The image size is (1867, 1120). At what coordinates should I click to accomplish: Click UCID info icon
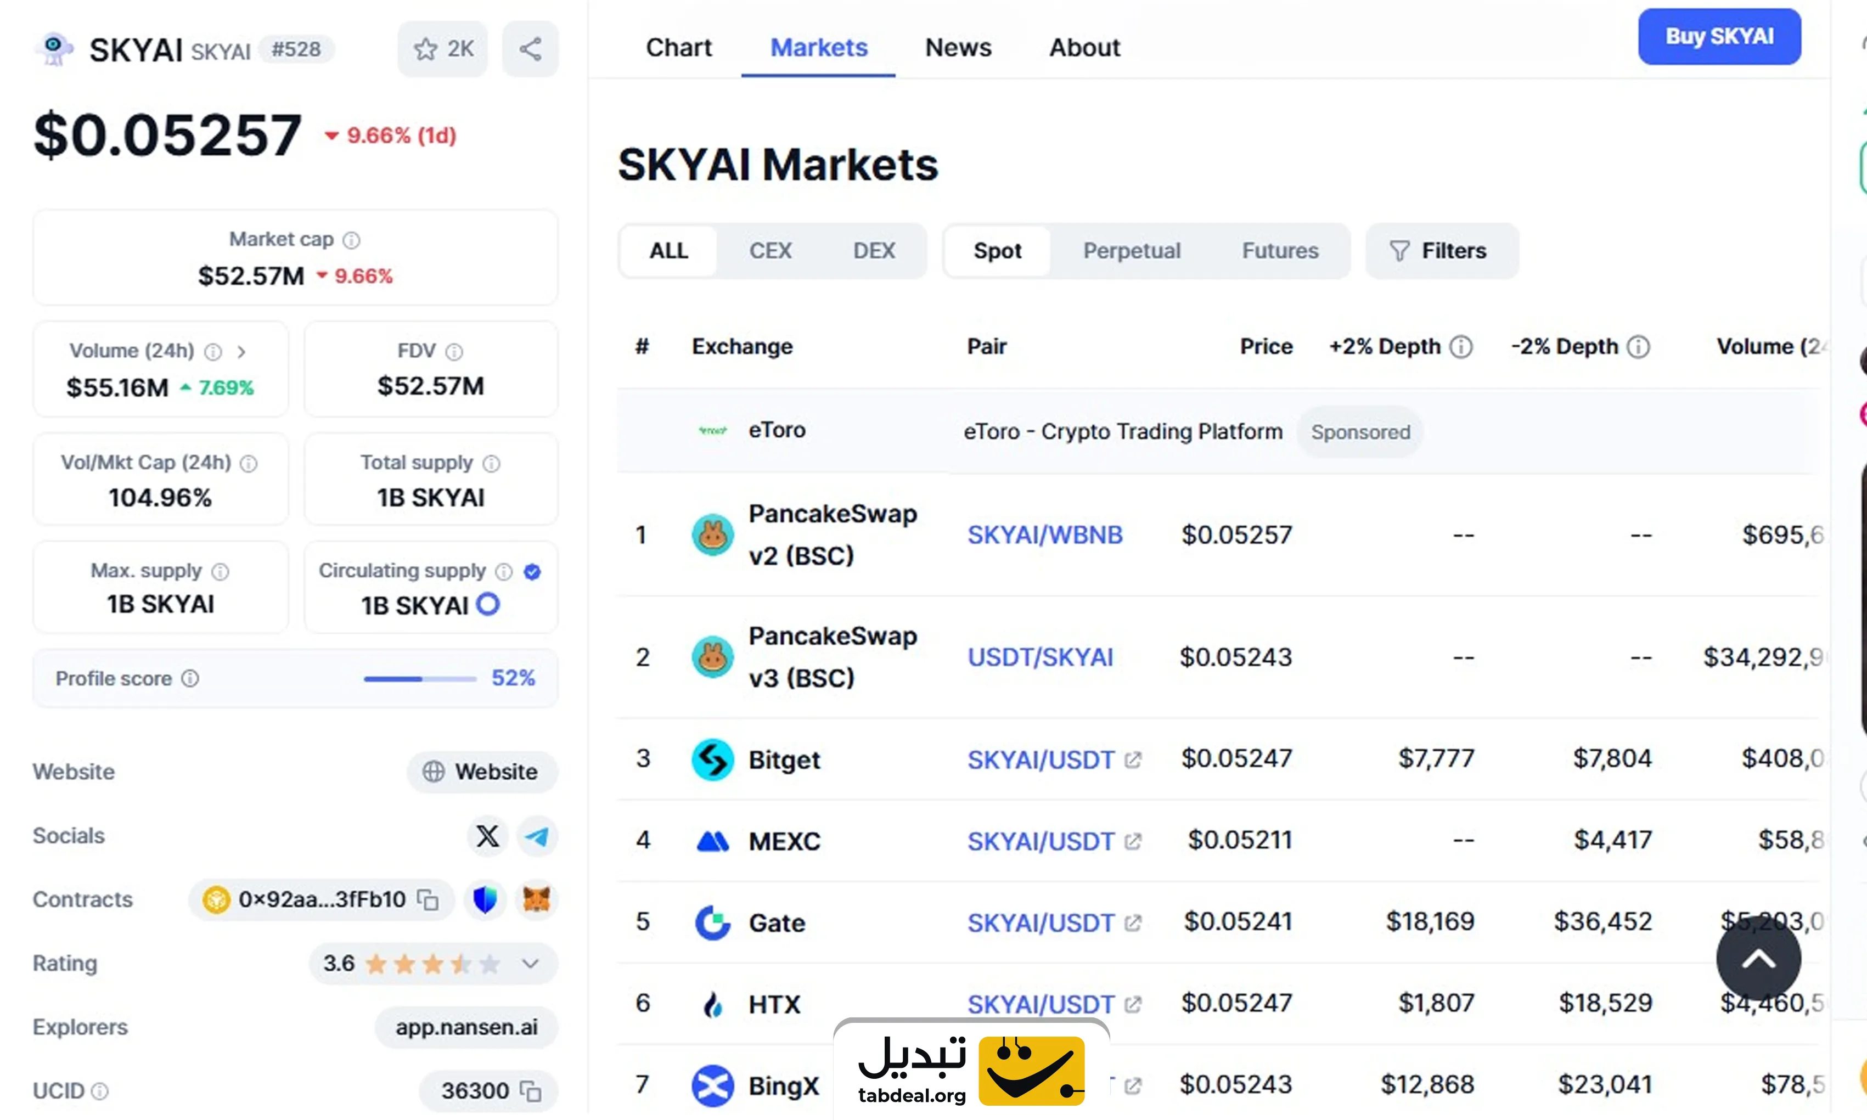click(100, 1091)
